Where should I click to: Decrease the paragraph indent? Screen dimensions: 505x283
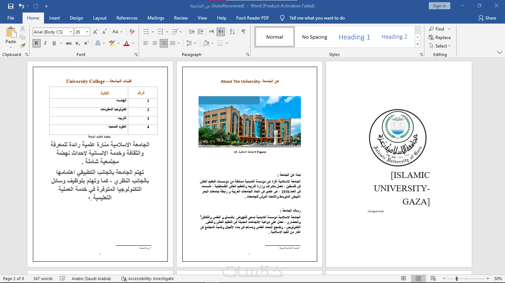[x=192, y=32]
